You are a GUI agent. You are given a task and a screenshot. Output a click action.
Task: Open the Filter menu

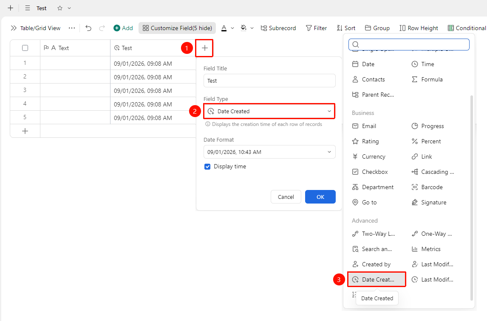coord(316,28)
